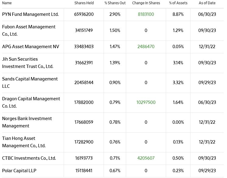227x178 pixels.
Task: Sort by As of Date header
Action: [x=207, y=3]
